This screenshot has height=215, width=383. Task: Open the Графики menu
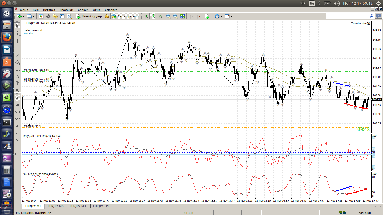coord(66,10)
